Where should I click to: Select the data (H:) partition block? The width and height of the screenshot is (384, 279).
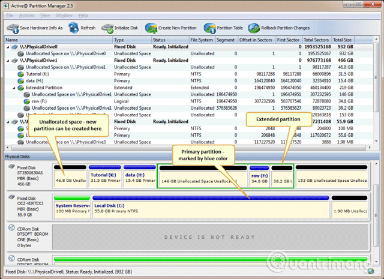point(138,178)
